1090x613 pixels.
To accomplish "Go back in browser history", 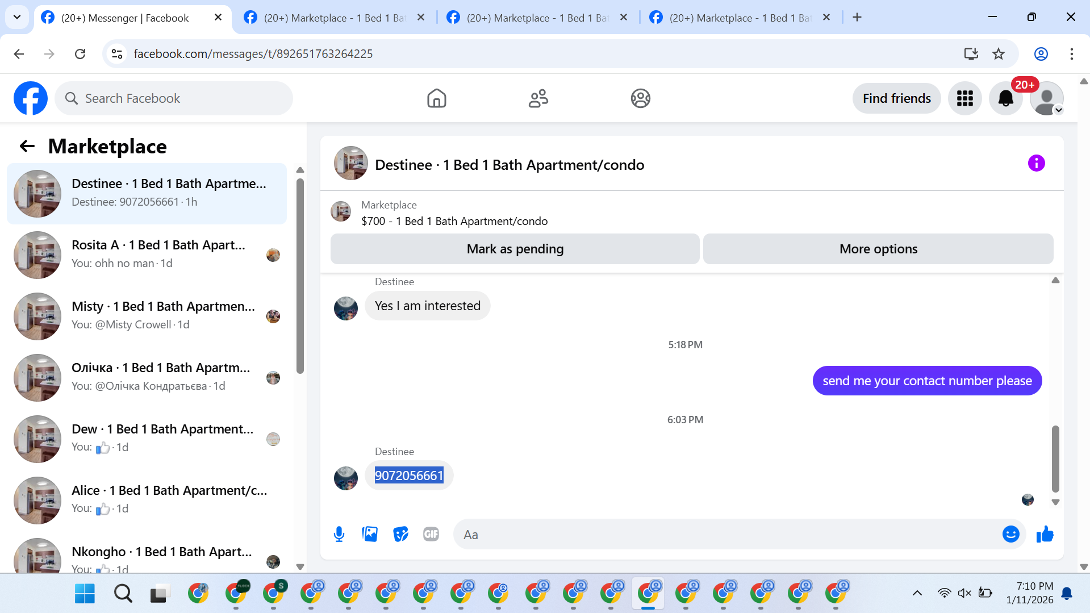I will [x=19, y=54].
